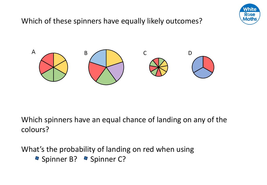Click the 'Spinner B?' text
Image resolution: width=267 pixels, height=185 pixels.
[x=59, y=159]
